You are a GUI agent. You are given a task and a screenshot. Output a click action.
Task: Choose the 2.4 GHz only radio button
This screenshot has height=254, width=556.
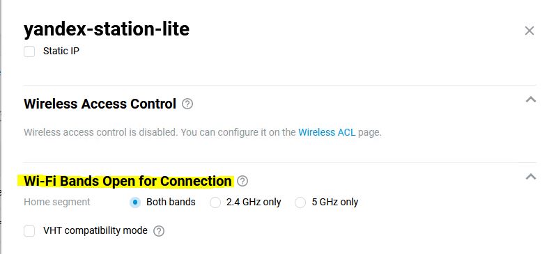(x=215, y=203)
